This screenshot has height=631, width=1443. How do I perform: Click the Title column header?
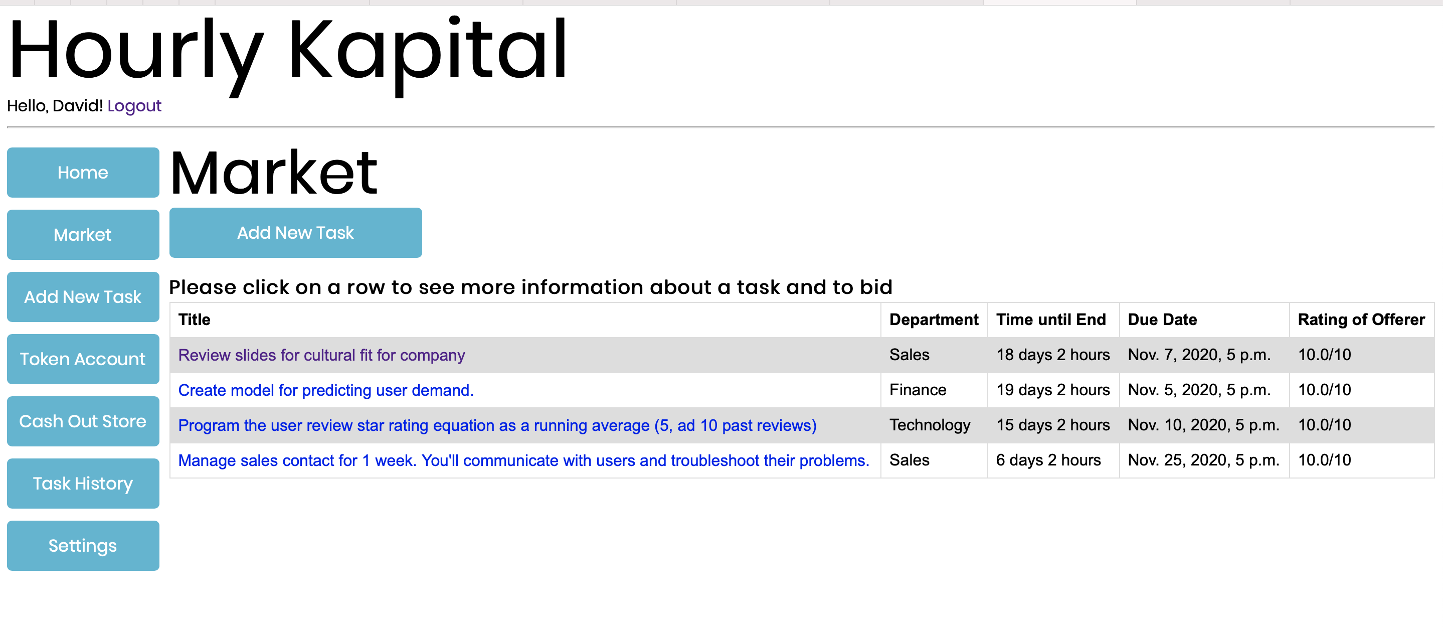[194, 320]
